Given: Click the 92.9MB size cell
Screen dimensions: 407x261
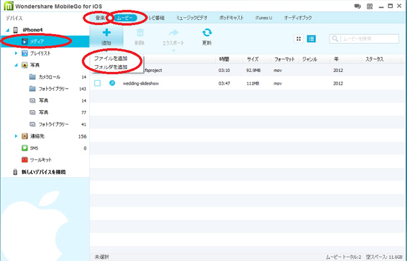Looking at the screenshot, I should tap(253, 71).
